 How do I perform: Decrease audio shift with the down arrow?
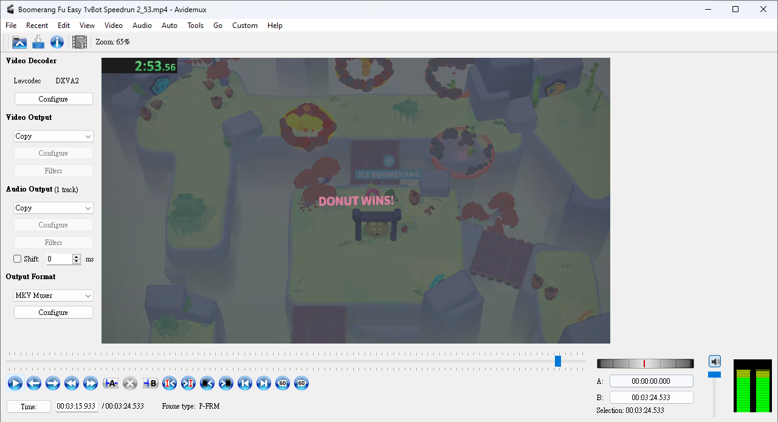click(77, 262)
